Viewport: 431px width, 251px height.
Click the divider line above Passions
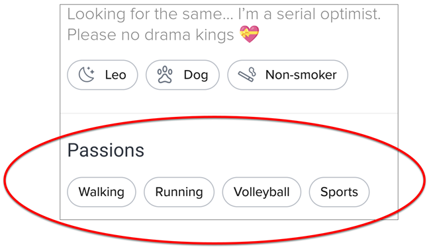click(229, 113)
